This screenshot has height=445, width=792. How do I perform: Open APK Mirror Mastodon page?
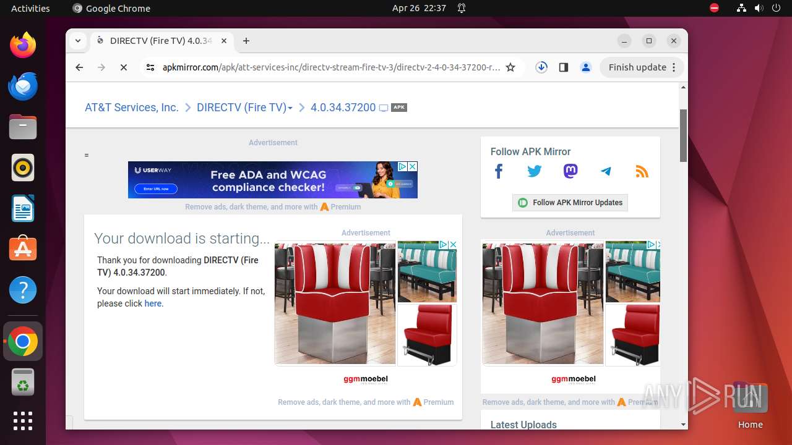point(570,171)
